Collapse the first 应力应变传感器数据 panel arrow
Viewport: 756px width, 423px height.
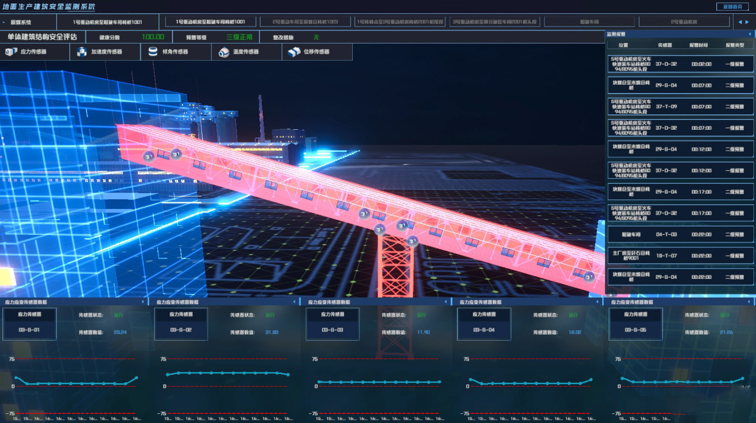click(143, 302)
